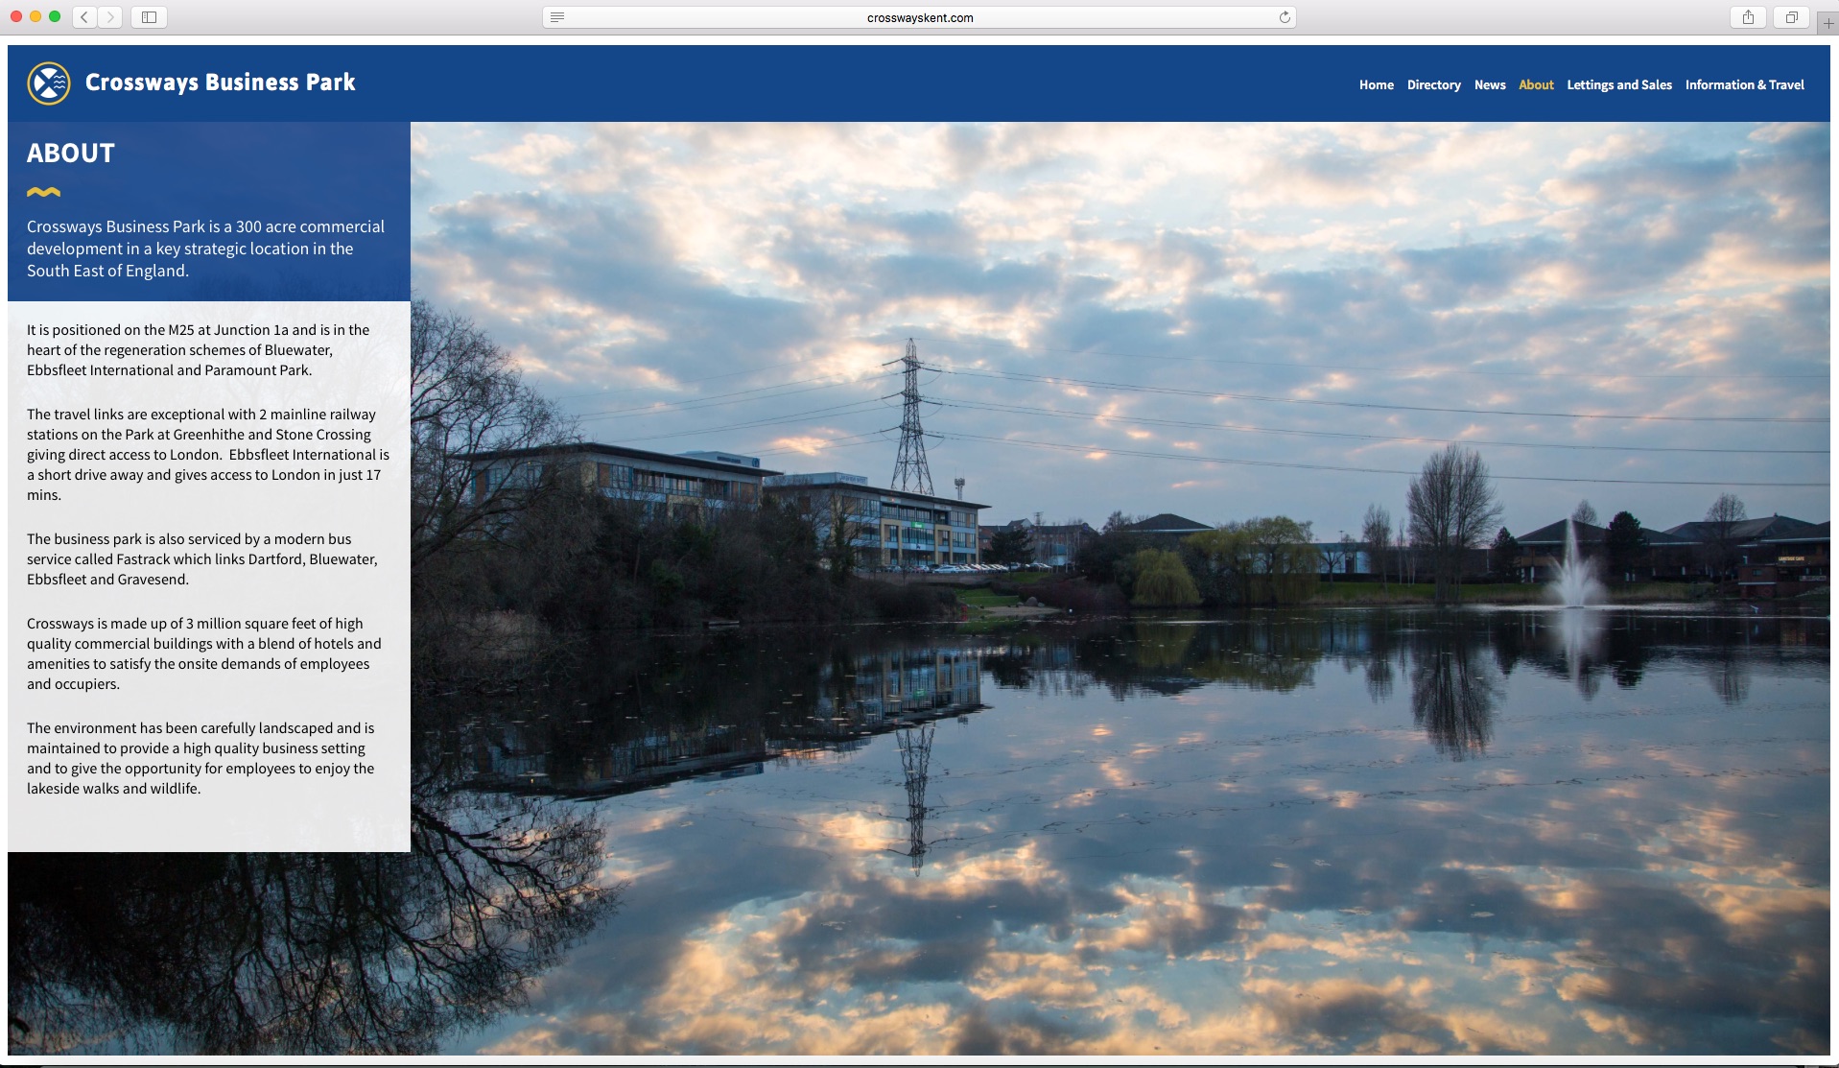Toggle the Safari sidebar button
This screenshot has width=1839, height=1068.
tap(149, 17)
